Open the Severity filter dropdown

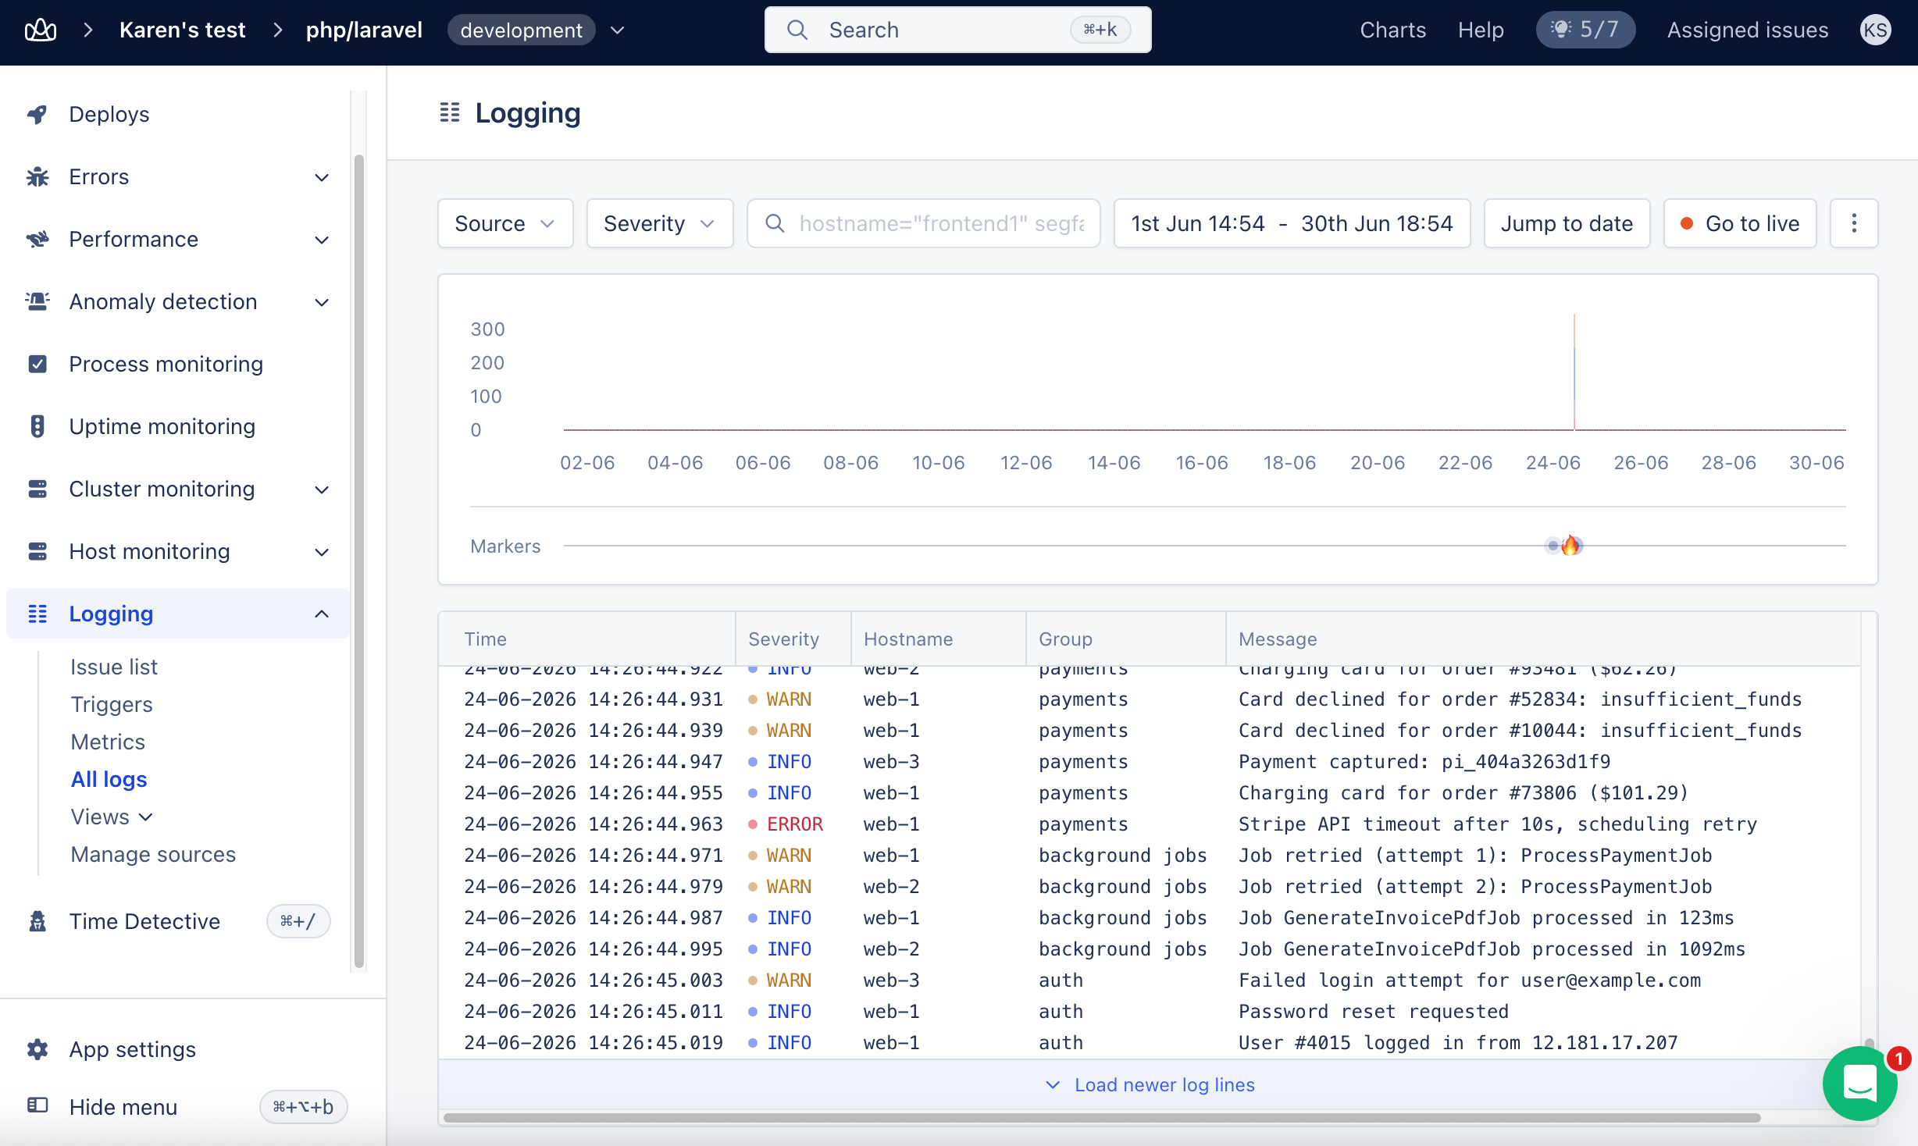tap(660, 223)
